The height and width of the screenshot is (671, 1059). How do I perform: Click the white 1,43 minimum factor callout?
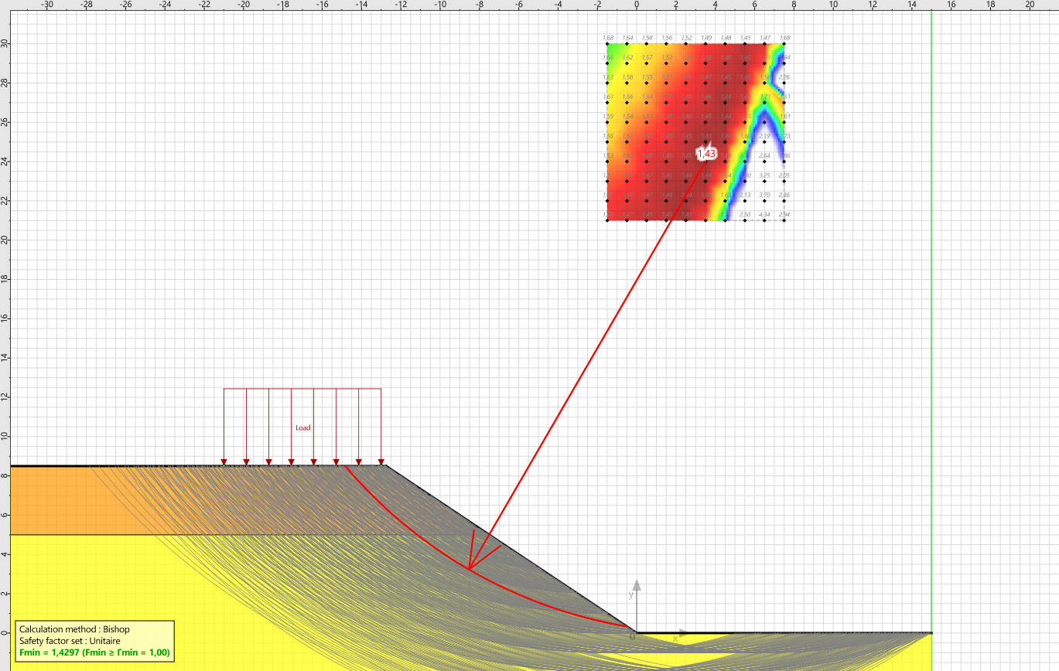706,154
